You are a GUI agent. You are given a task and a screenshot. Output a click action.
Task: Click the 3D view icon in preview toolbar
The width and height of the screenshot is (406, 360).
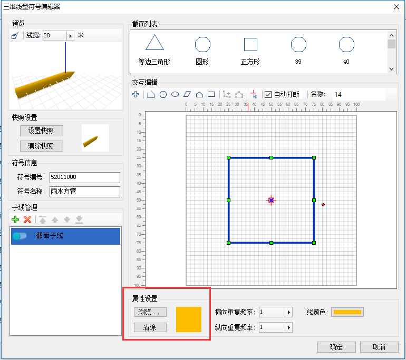15,35
